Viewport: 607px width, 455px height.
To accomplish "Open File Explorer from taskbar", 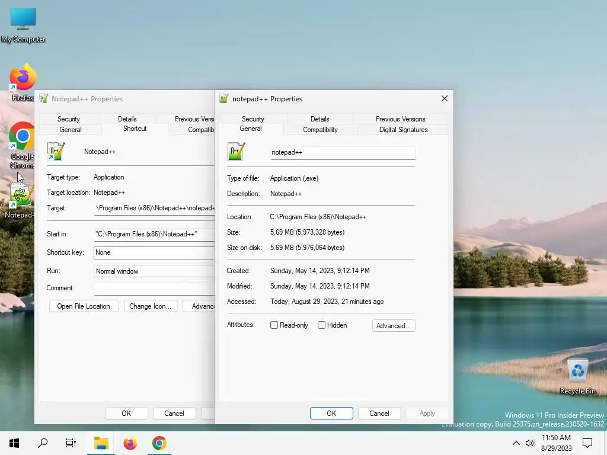I will pos(101,443).
